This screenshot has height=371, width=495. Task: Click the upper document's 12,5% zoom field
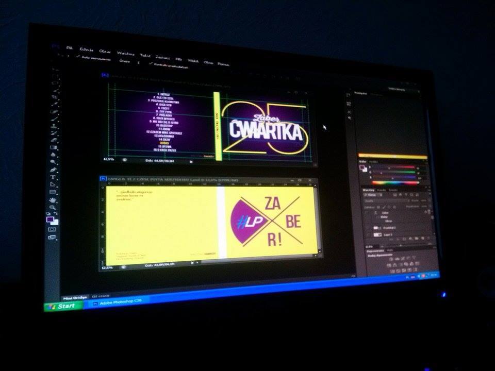108,159
